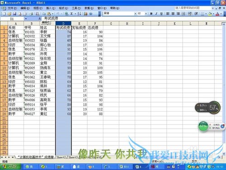Toggle italic formatting
Screen dimensions: 226x170
click(156, 14)
